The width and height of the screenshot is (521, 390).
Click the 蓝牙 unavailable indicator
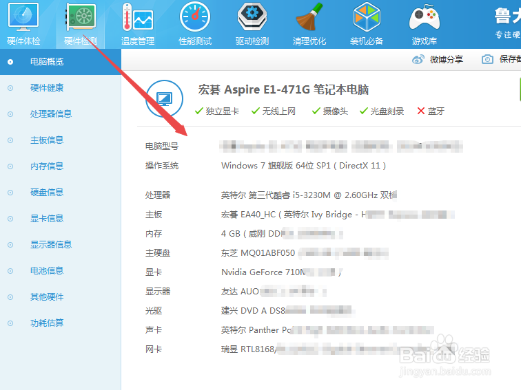(431, 111)
